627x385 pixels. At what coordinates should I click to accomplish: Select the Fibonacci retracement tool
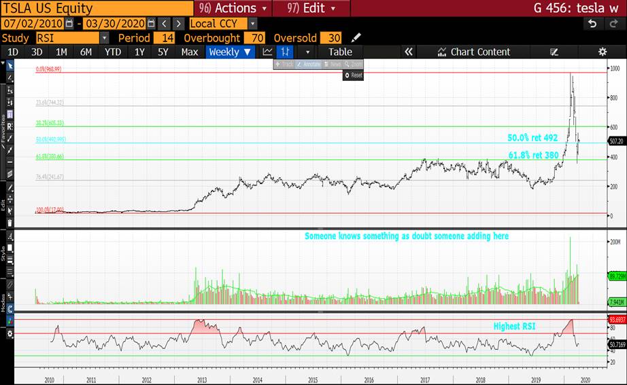[10, 114]
